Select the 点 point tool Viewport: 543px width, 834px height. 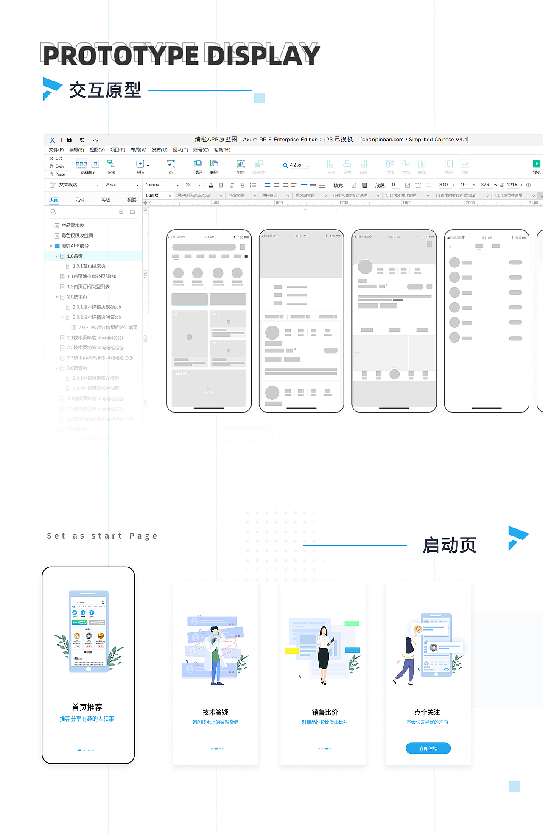[x=171, y=163]
